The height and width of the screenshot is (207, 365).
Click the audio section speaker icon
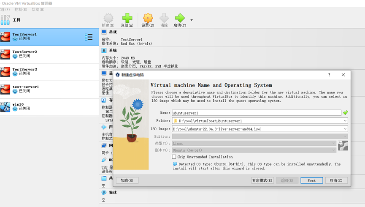(104, 127)
